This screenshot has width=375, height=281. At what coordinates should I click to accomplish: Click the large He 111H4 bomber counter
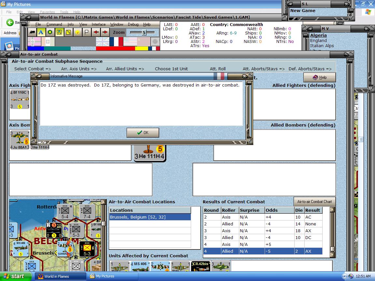coord(149,153)
